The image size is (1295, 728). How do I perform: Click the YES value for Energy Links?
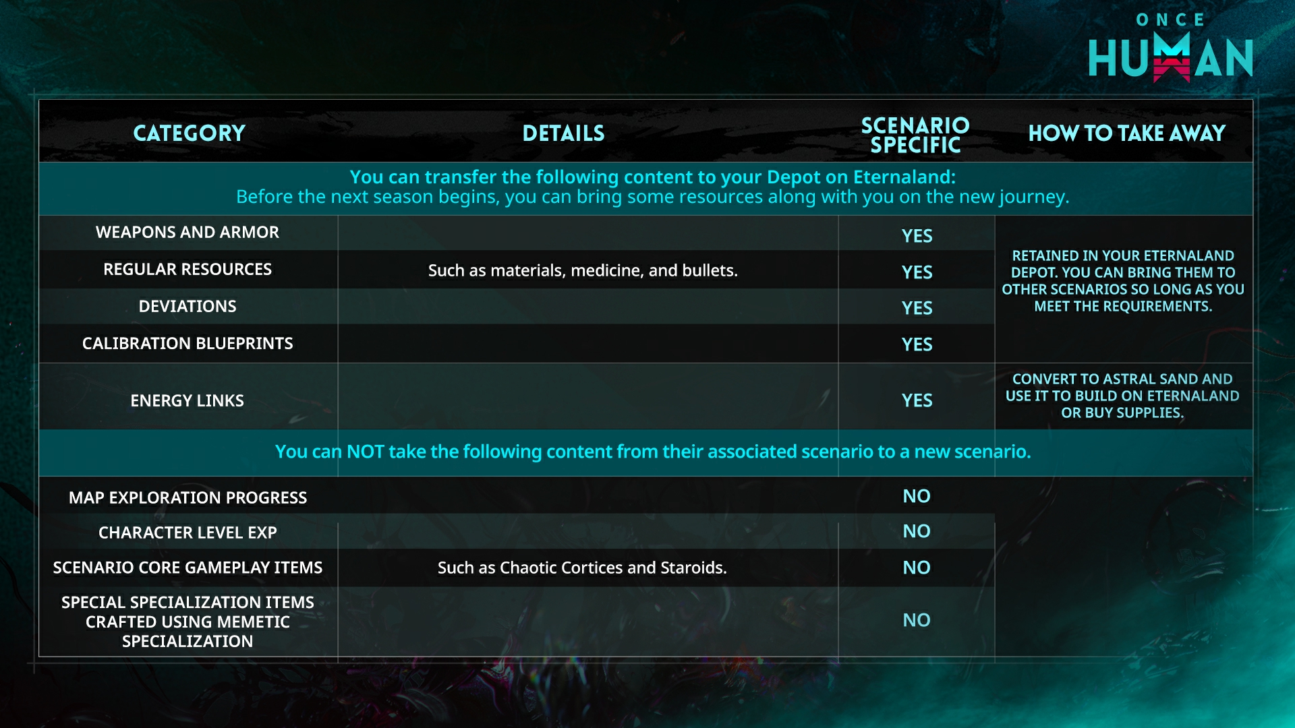click(x=917, y=401)
